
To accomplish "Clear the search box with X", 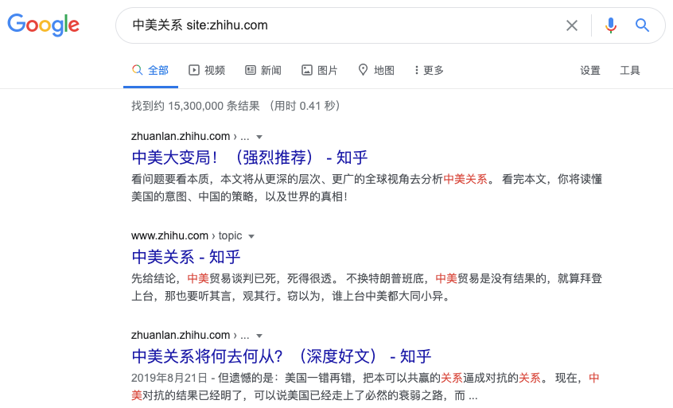I will pos(572,25).
